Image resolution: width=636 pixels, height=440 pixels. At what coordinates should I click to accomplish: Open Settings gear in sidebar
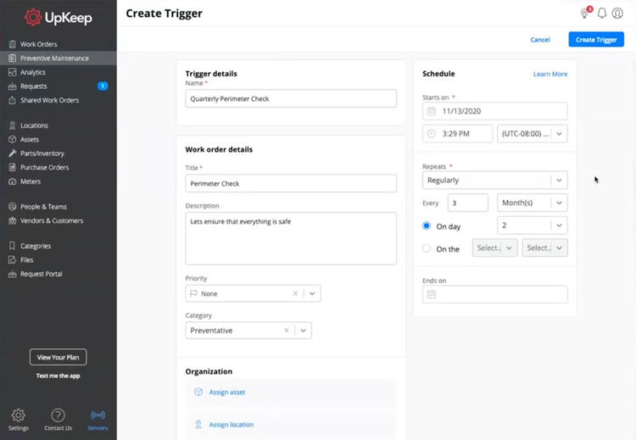(x=18, y=415)
